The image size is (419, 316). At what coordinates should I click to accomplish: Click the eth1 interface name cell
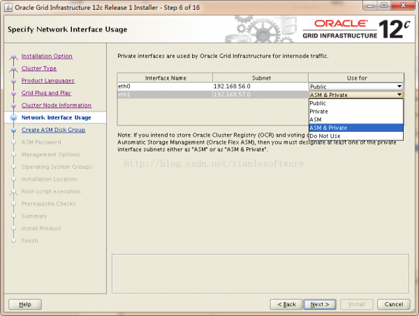coord(165,94)
